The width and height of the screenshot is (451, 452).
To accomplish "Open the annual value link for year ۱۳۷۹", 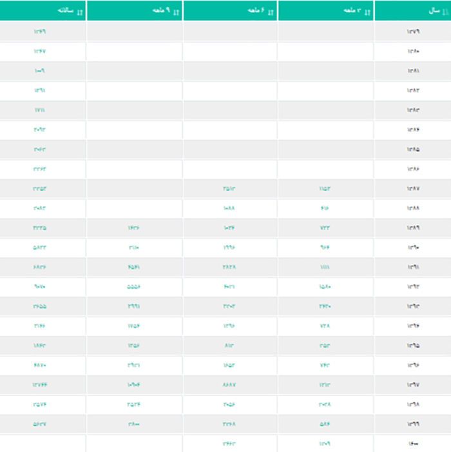I will tap(39, 32).
